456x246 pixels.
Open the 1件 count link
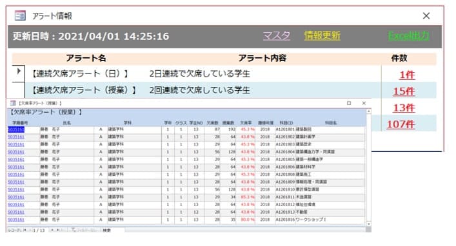(x=407, y=75)
